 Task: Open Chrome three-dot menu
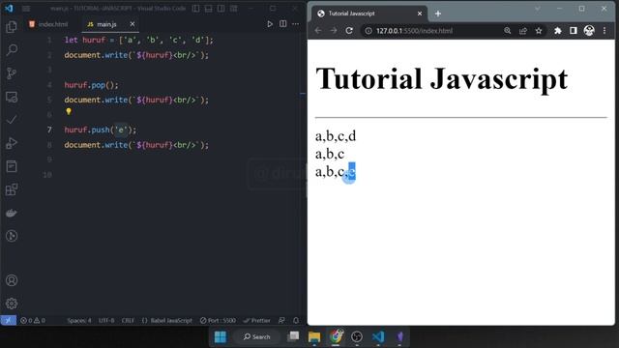coord(604,30)
